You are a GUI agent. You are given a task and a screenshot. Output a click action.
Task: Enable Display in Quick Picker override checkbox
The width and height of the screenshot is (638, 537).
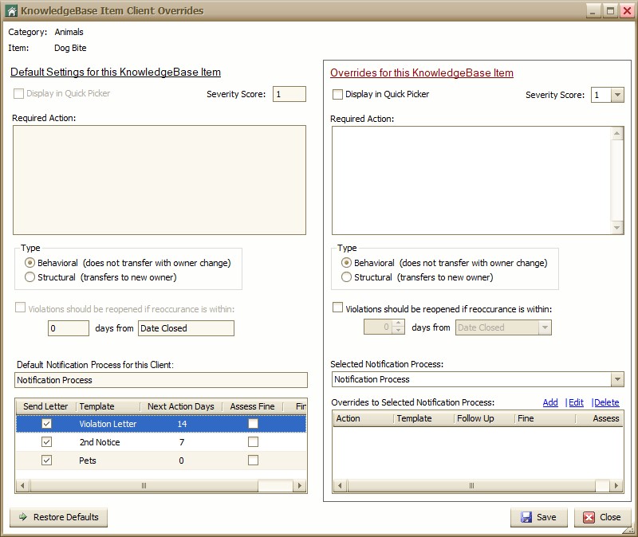(x=337, y=94)
